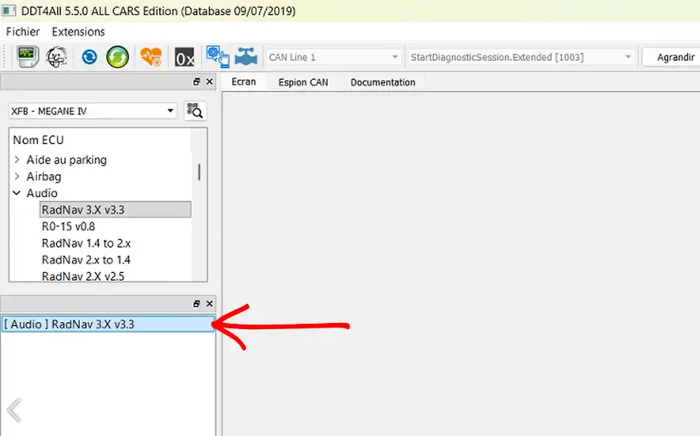Open the 0x hexadecimal command tool
The width and height of the screenshot is (700, 436).
(x=184, y=57)
